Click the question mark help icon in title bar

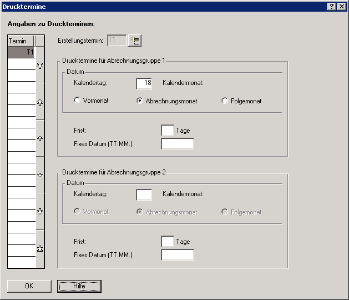pos(332,7)
